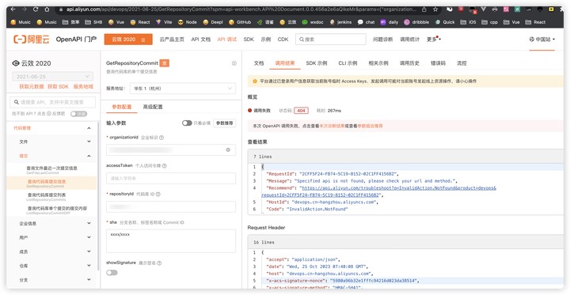Open the dribbble bookmark
The height and width of the screenshot is (295, 570).
tap(417, 22)
